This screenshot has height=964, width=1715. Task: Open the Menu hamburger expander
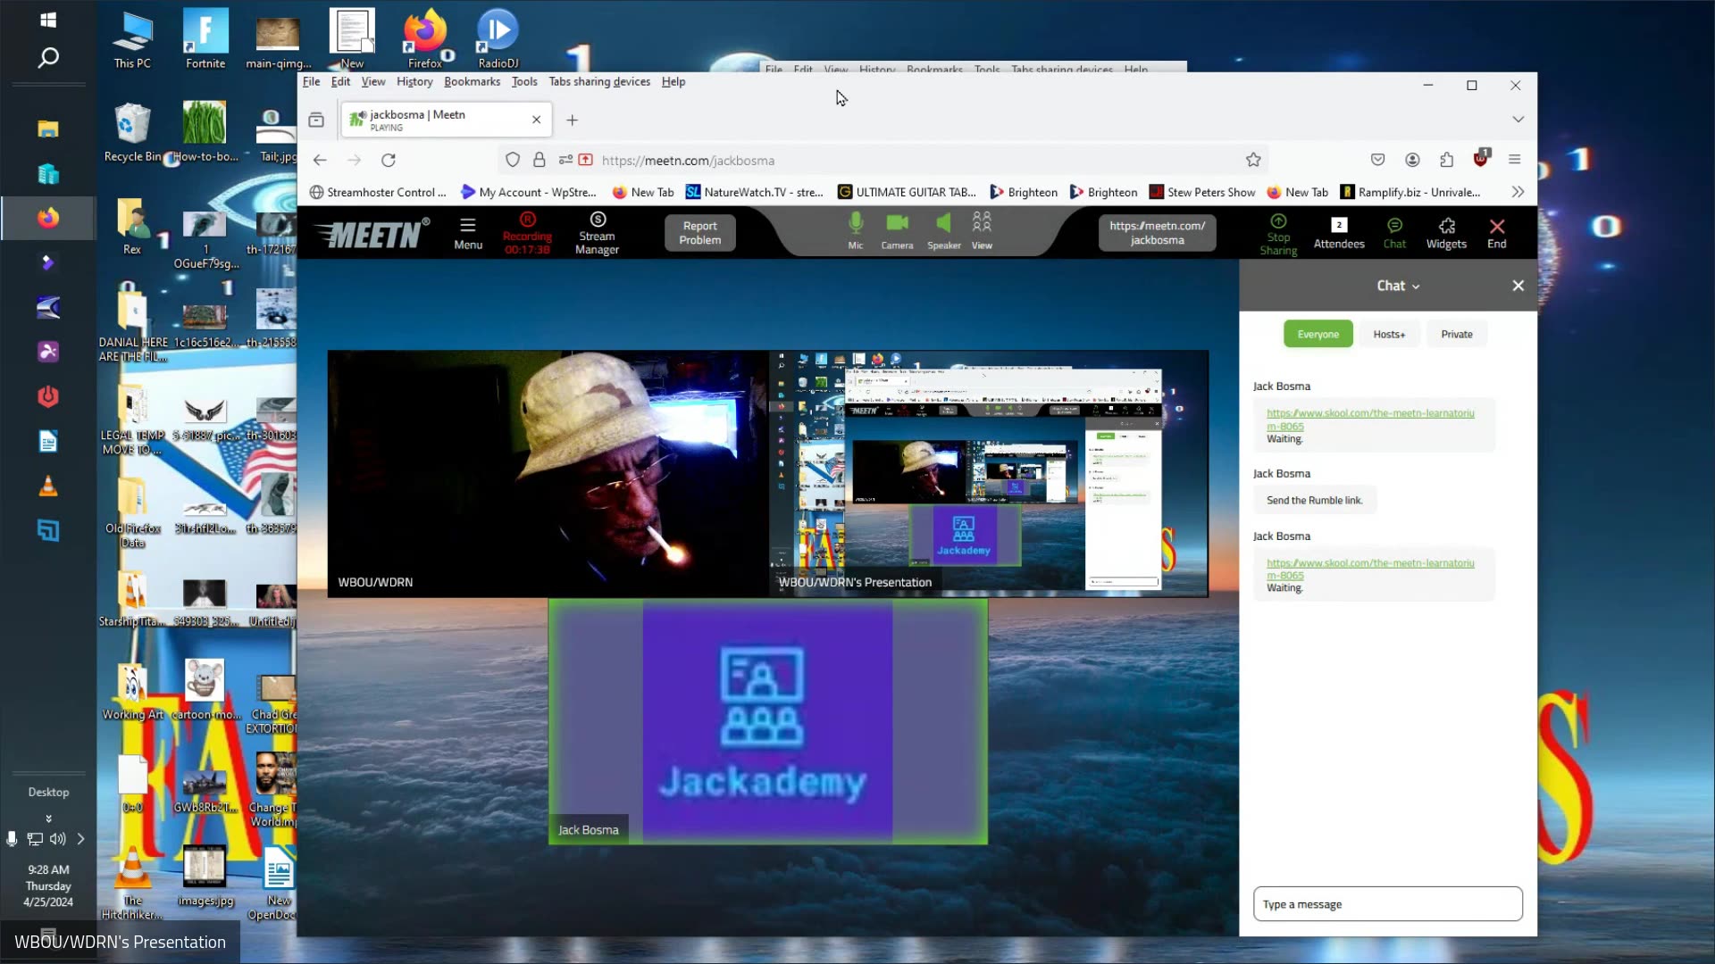pyautogui.click(x=468, y=232)
